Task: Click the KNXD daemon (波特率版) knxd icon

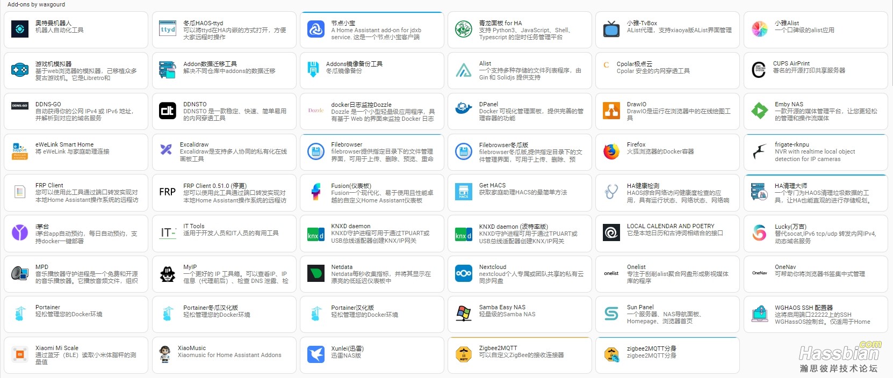Action: (x=464, y=235)
